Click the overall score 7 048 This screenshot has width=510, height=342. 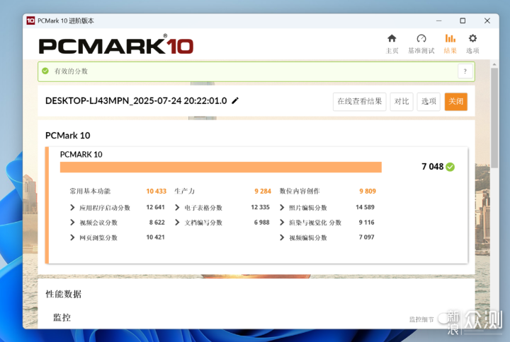(x=432, y=167)
